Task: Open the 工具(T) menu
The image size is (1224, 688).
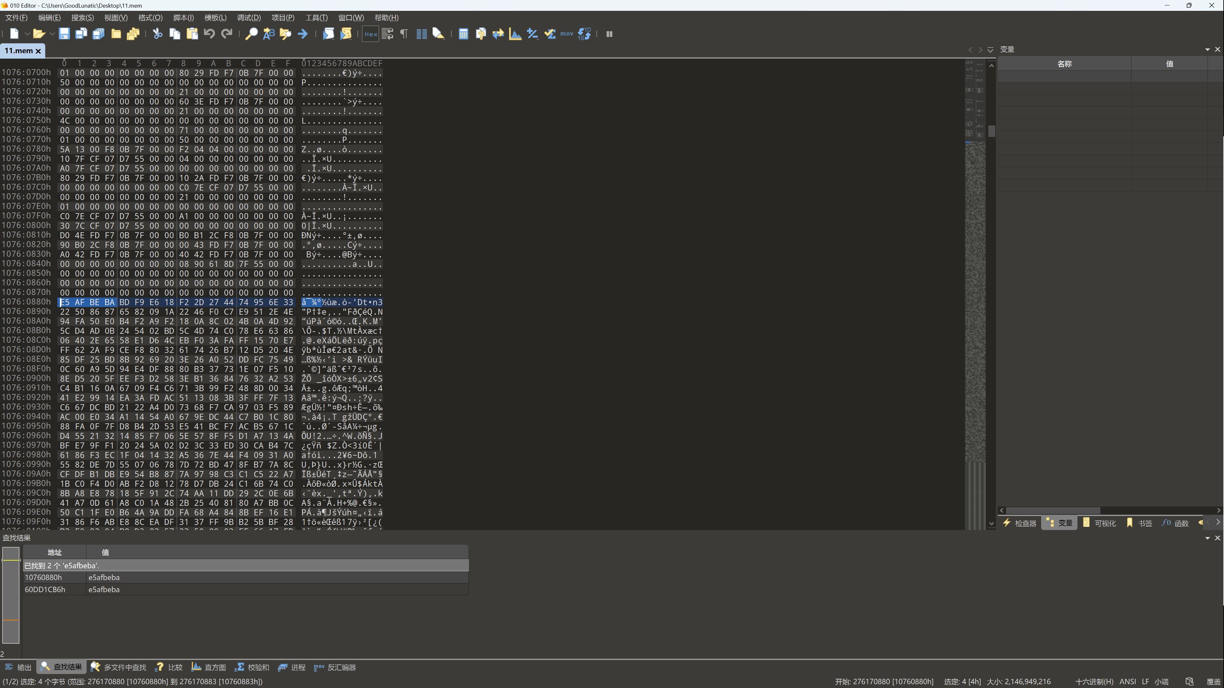Action: [316, 18]
